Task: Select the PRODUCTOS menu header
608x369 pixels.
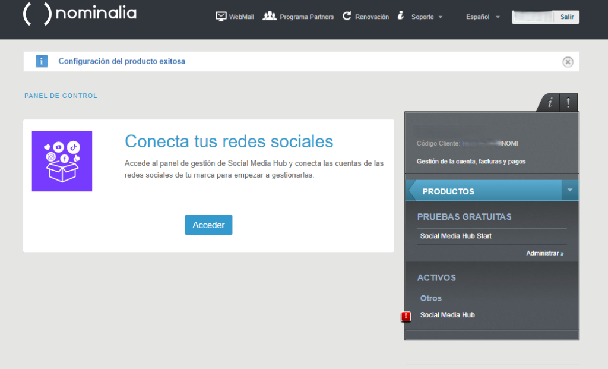Action: [448, 192]
